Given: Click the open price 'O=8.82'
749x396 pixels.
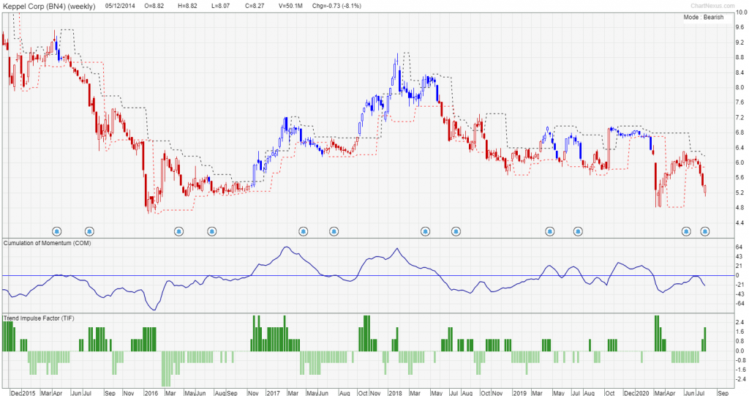Looking at the screenshot, I should click(x=154, y=6).
